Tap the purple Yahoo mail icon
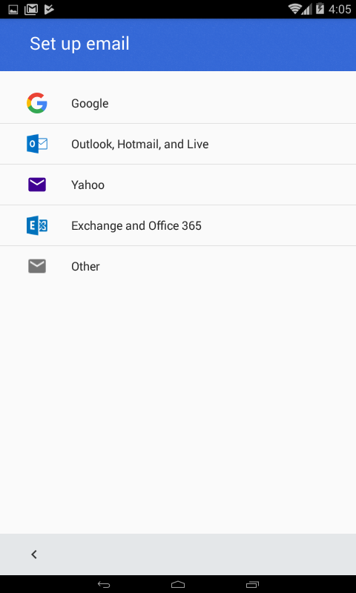The image size is (356, 593). [36, 185]
